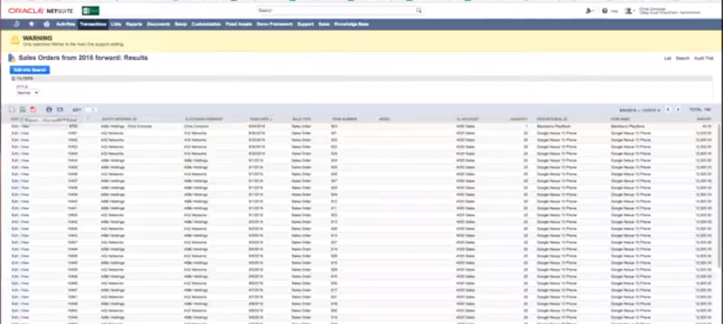
Task: Go to previous results page arrow
Action: point(668,110)
